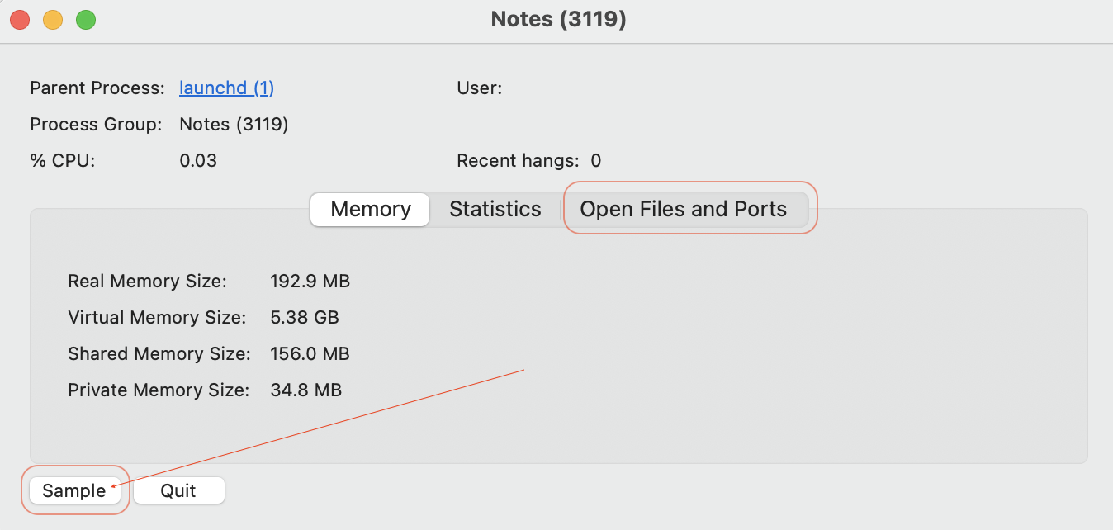Viewport: 1113px width, 530px height.
Task: Minimize window with the yellow button
Action: tap(53, 19)
